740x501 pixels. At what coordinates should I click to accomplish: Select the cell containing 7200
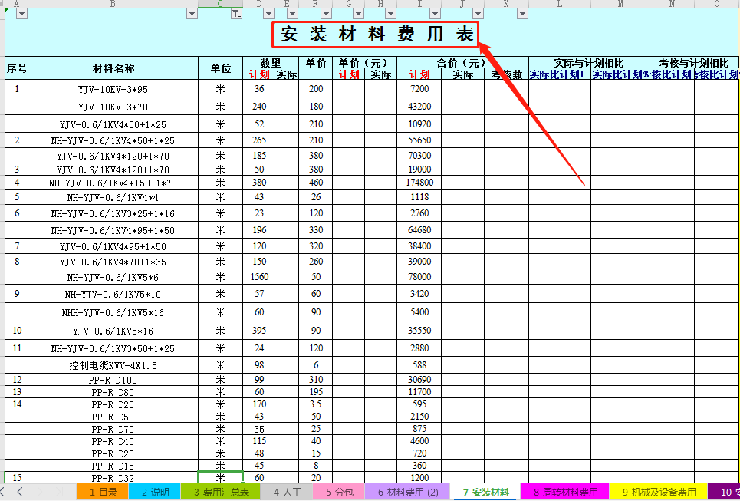(x=418, y=88)
